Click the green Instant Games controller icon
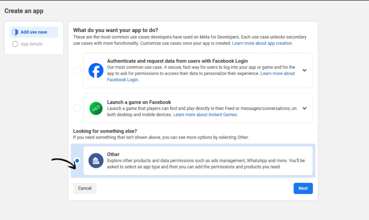The image size is (369, 220). tap(96, 108)
